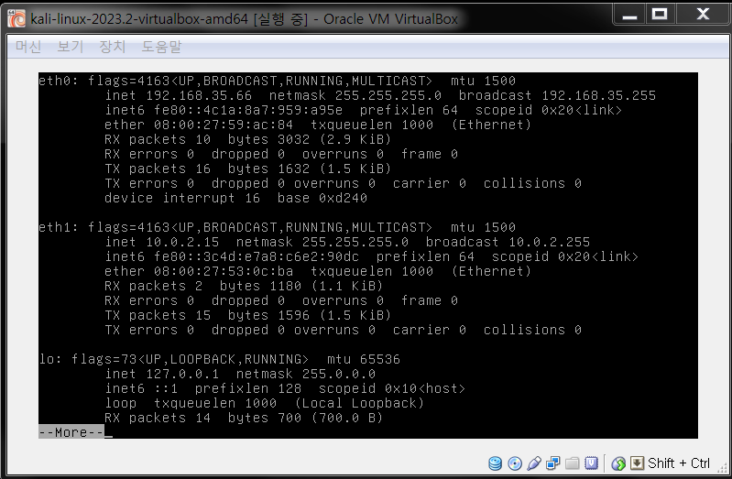
Task: Click the base 0xd240 text
Action: click(322, 198)
